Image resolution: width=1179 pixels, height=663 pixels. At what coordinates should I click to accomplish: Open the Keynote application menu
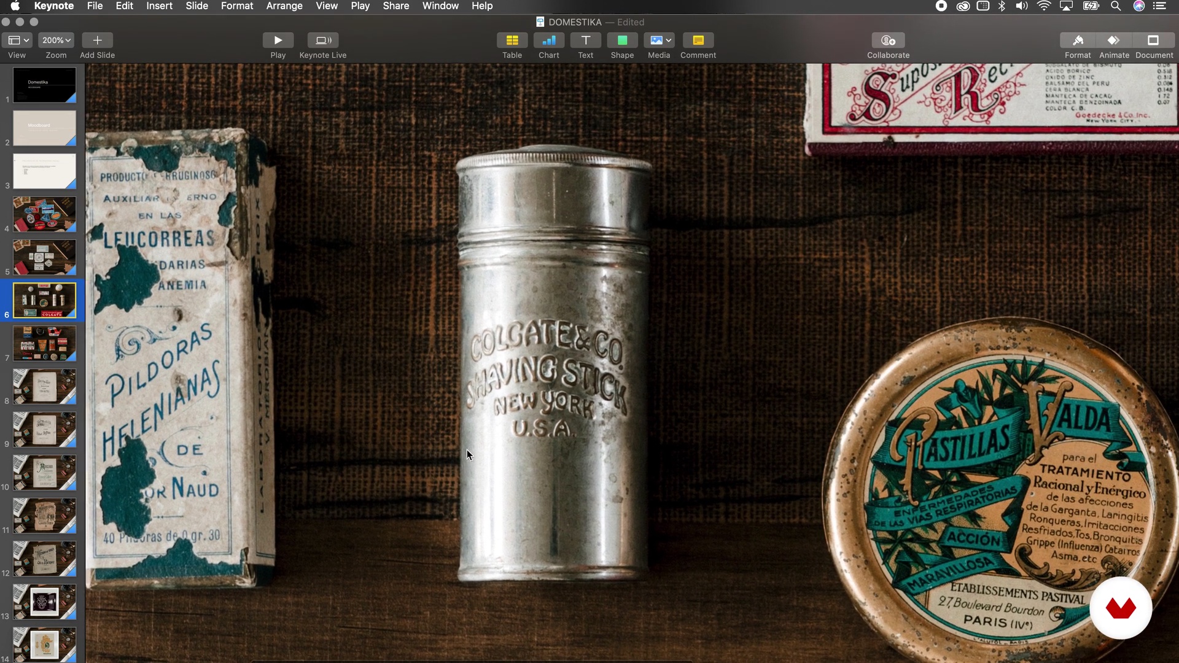click(54, 6)
